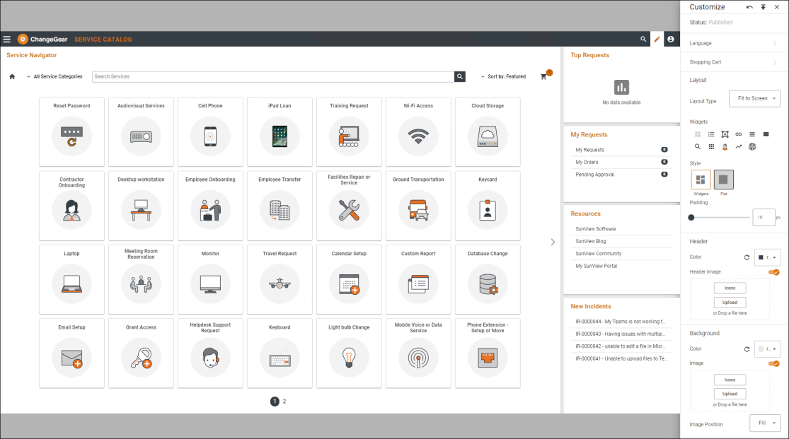Click the publish upload icon in Customize header
789x439 pixels.
point(764,7)
